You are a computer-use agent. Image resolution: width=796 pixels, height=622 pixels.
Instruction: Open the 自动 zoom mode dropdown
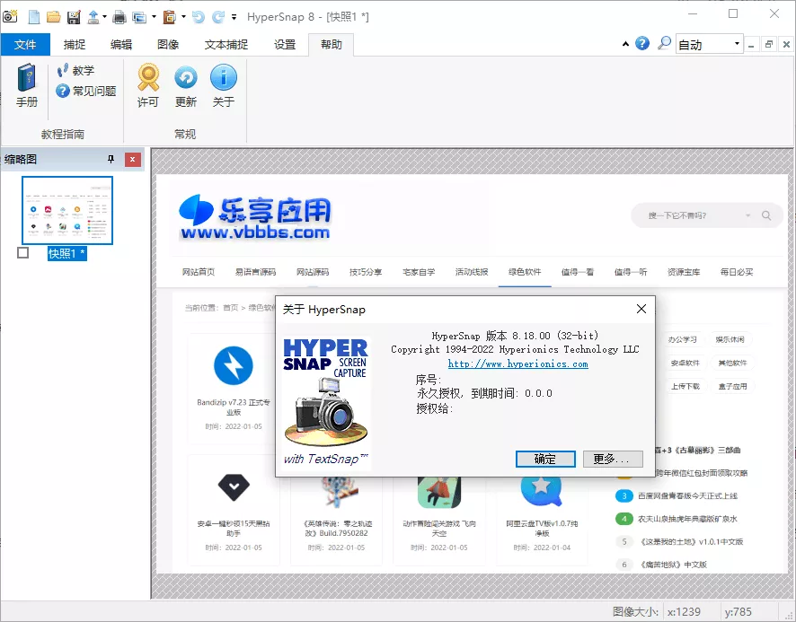click(738, 43)
